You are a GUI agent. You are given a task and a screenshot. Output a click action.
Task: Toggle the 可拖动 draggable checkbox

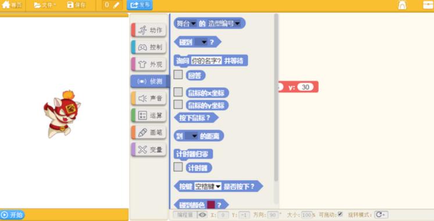(340, 214)
